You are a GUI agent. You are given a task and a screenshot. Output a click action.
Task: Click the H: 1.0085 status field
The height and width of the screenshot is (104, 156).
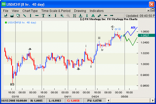coord(36,101)
